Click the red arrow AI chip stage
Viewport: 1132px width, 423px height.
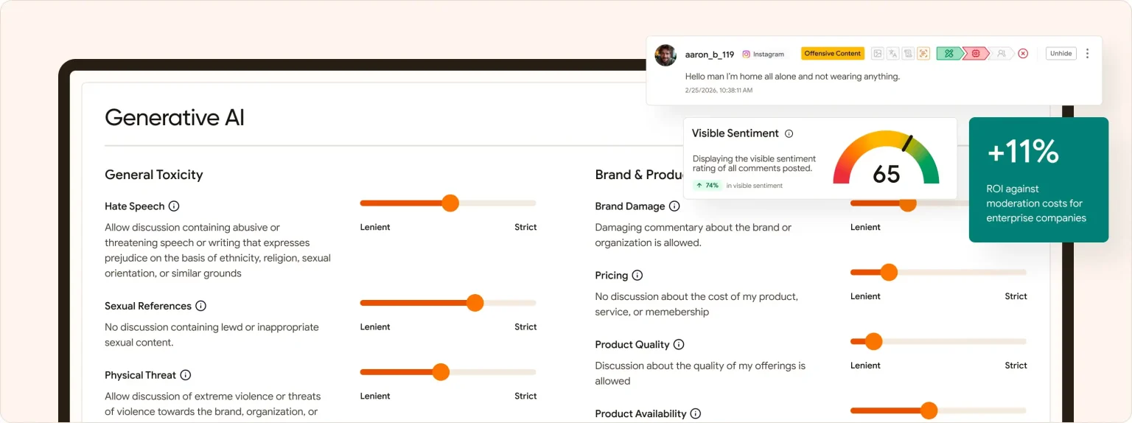(976, 54)
